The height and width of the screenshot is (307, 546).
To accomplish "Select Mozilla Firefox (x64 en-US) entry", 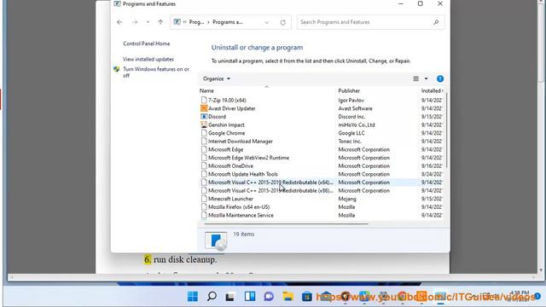I will (x=239, y=207).
